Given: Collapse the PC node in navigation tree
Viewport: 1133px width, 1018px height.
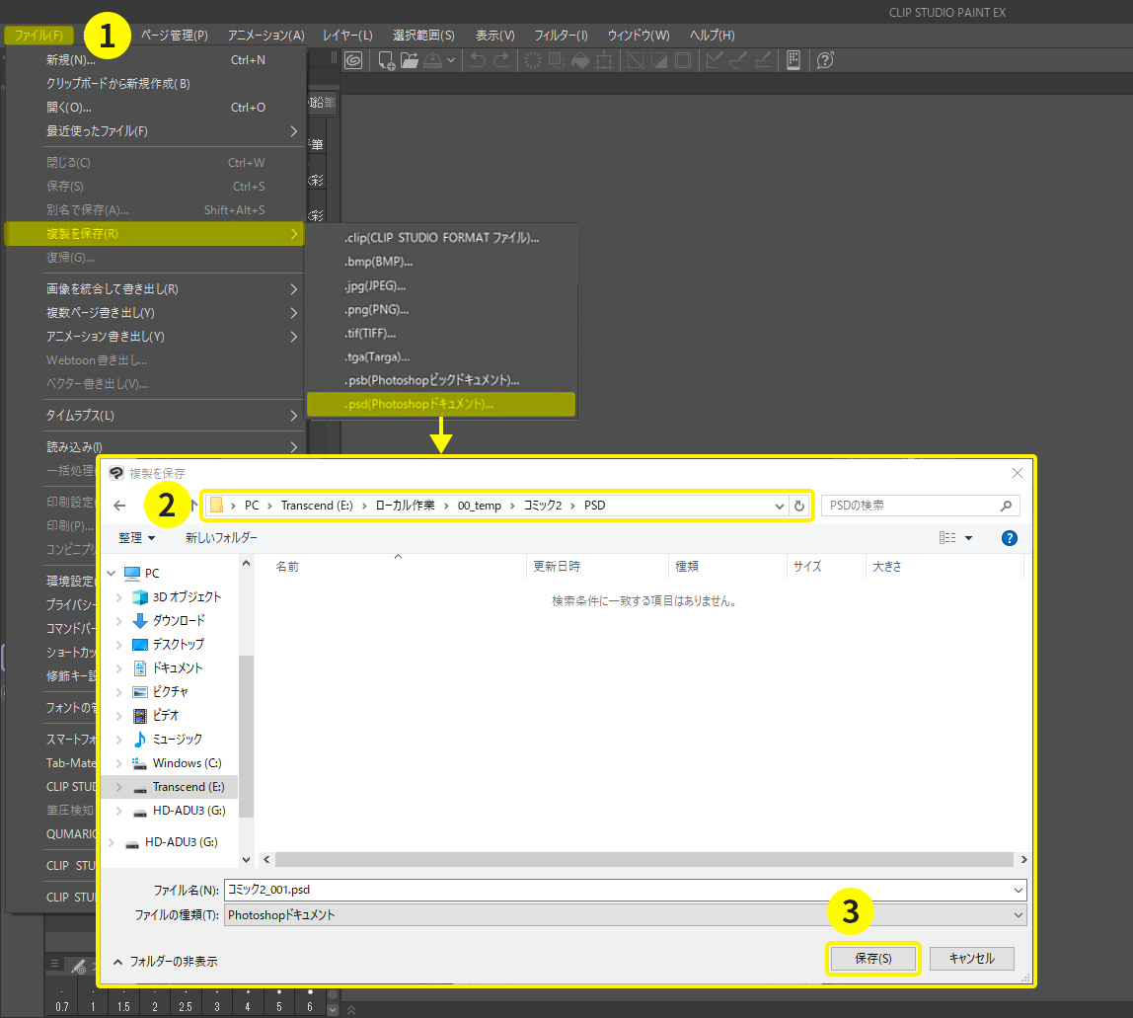Looking at the screenshot, I should 111,574.
